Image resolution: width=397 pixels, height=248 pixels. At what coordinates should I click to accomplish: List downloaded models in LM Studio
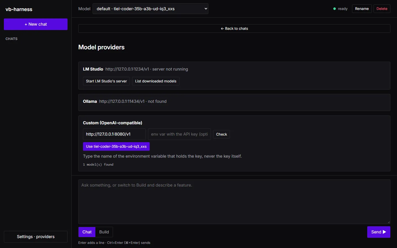[x=156, y=81]
